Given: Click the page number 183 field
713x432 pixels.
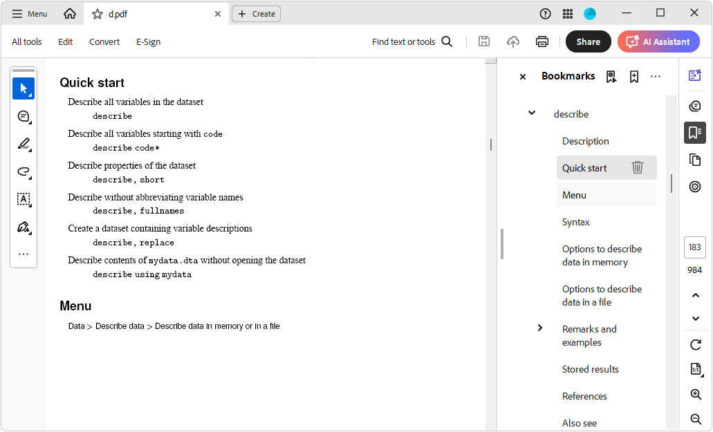Looking at the screenshot, I should [695, 247].
